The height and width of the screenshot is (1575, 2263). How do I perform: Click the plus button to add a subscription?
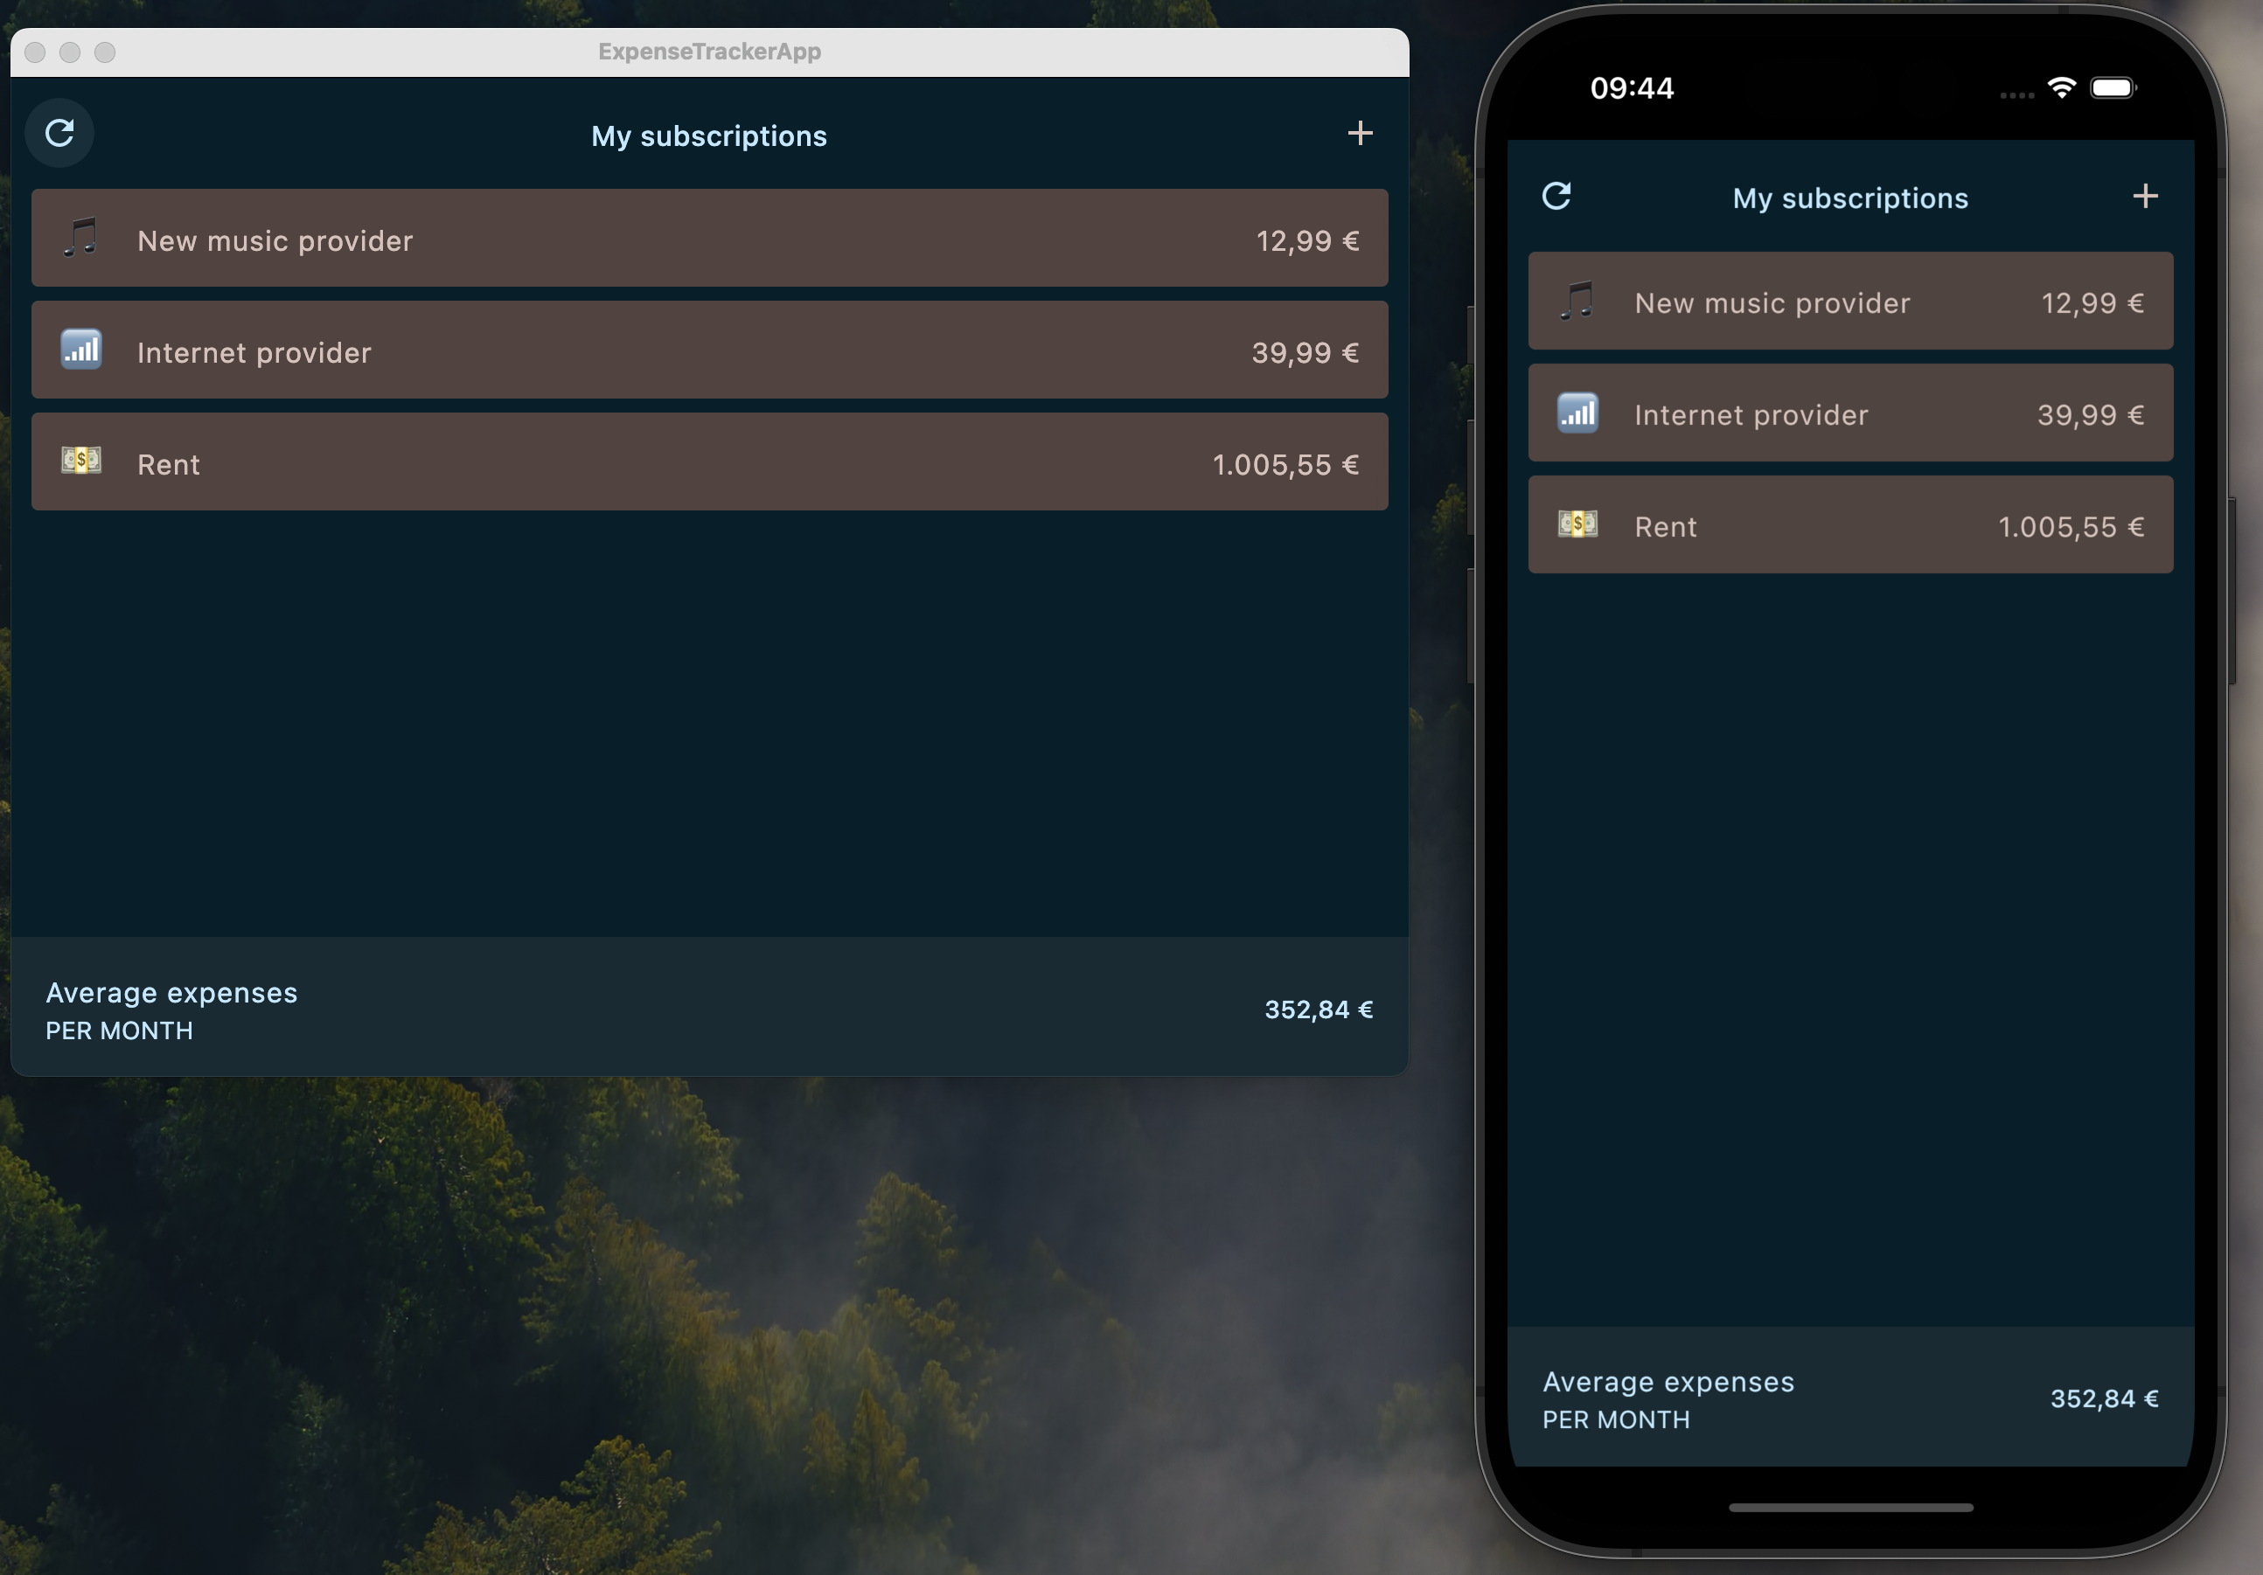point(1361,134)
